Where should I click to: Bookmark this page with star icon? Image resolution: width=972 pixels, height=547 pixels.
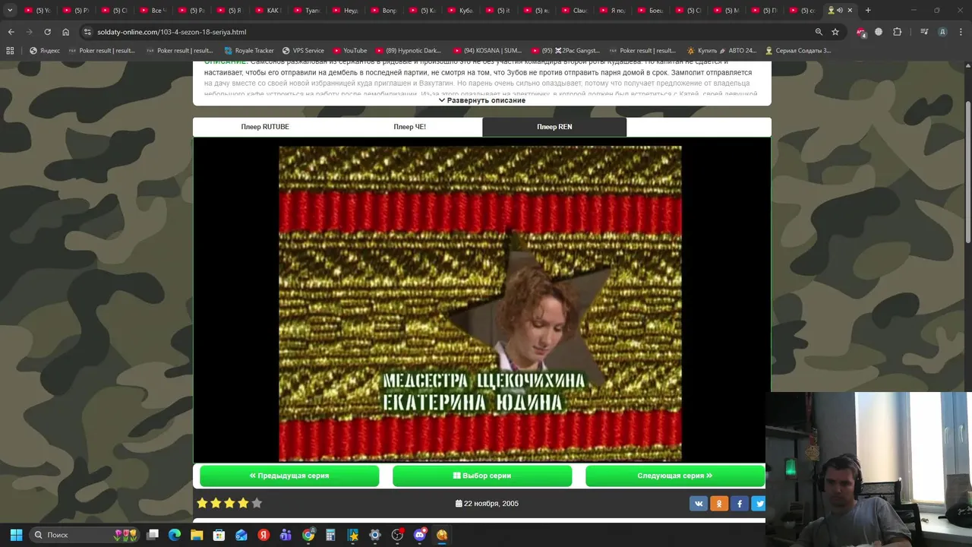(x=835, y=32)
